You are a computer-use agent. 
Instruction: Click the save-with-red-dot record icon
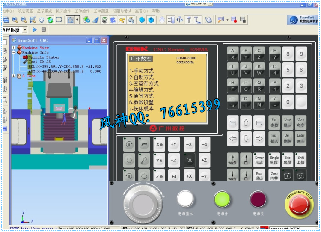pos(234,20)
